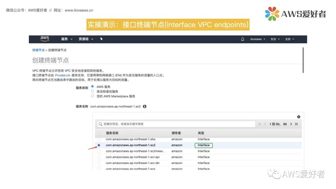Click the page vertical scrollbar
The image size is (336, 189).
pos(303,60)
